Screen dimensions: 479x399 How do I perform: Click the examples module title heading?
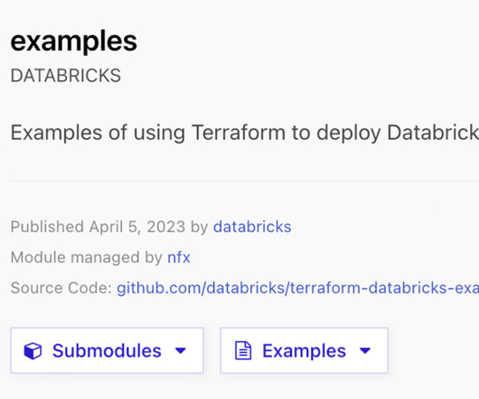pos(73,42)
